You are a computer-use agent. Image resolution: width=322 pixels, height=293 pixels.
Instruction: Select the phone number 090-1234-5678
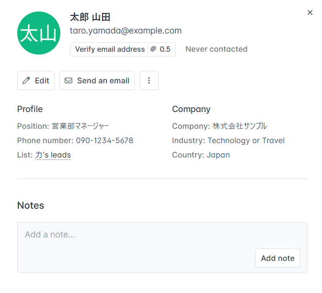click(104, 141)
